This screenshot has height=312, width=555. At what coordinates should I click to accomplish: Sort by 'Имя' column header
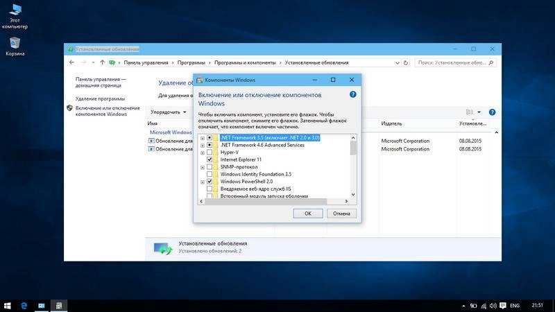click(153, 123)
